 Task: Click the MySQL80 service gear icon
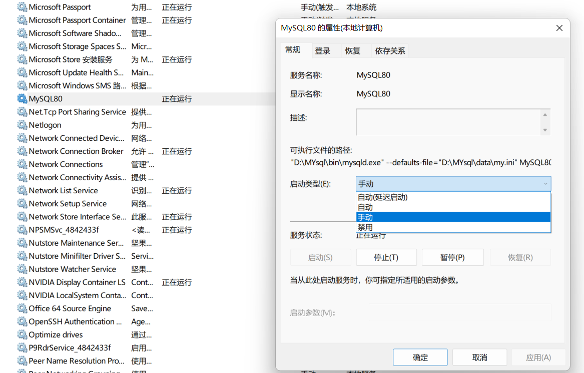[x=23, y=99]
